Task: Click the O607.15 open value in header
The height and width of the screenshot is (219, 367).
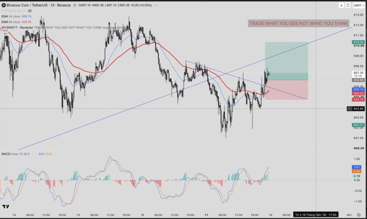Action: 85,5
